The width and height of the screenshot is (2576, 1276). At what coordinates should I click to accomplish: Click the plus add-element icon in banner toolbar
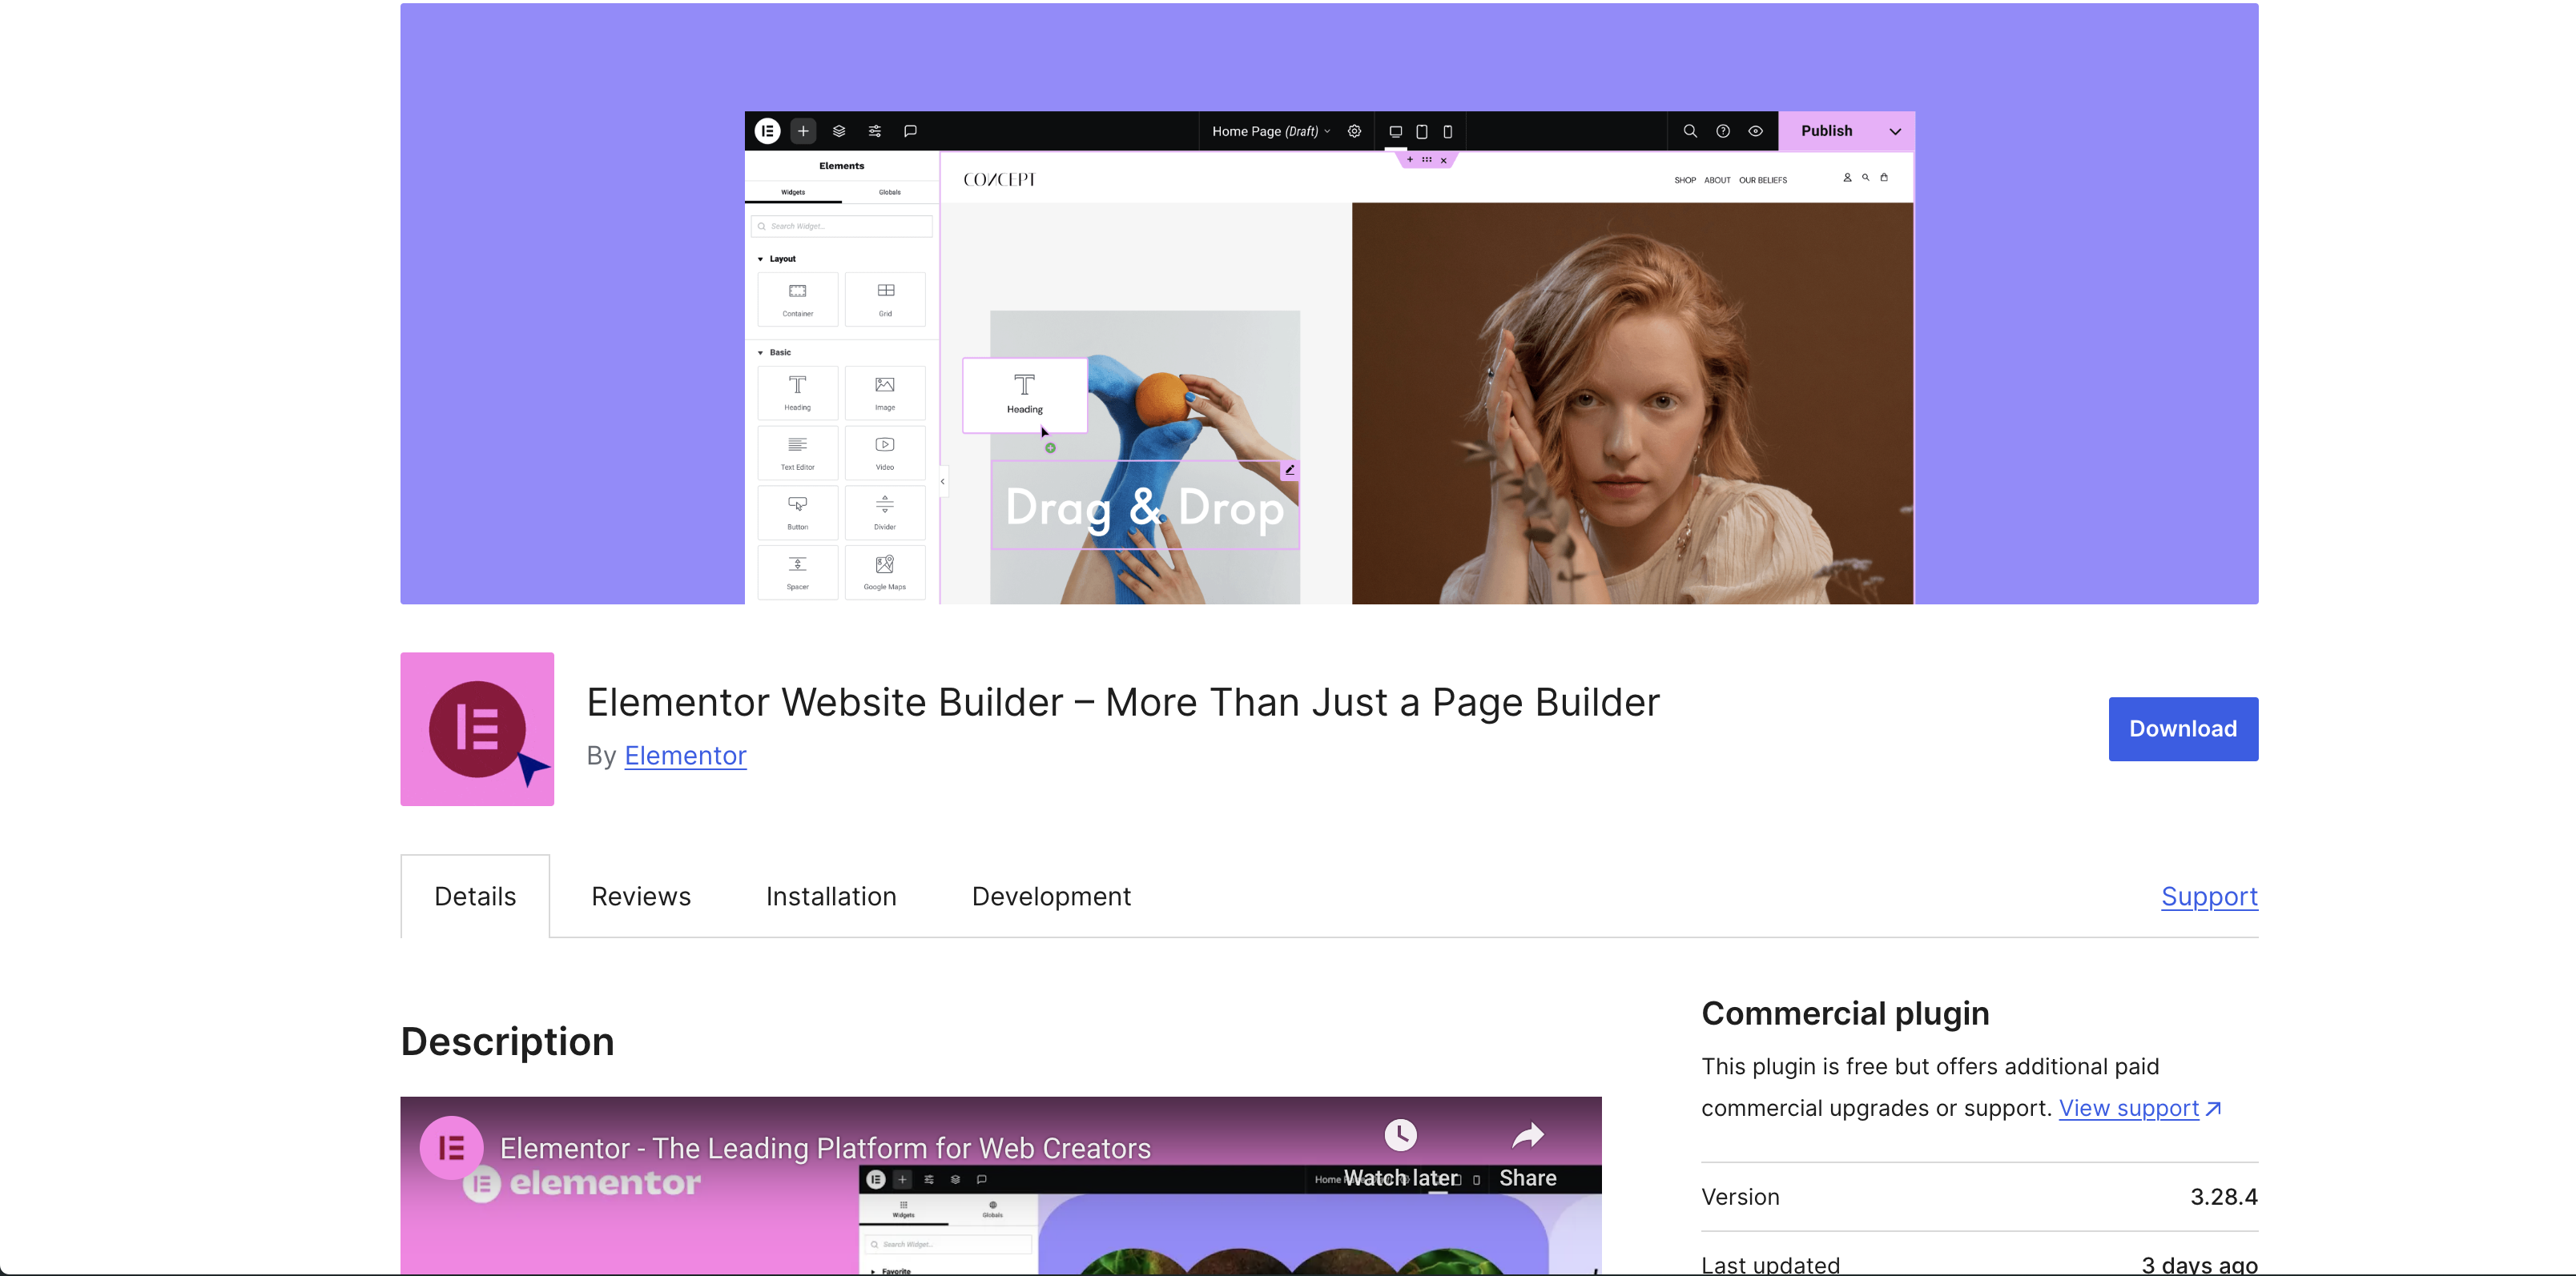coord(803,131)
